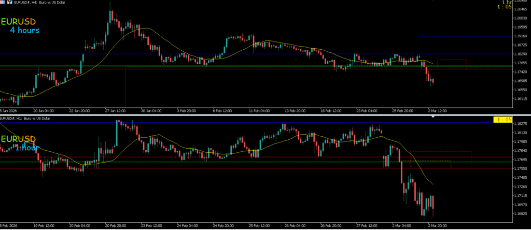
Task: Select the '4 hours' text label
Action: (x=24, y=31)
